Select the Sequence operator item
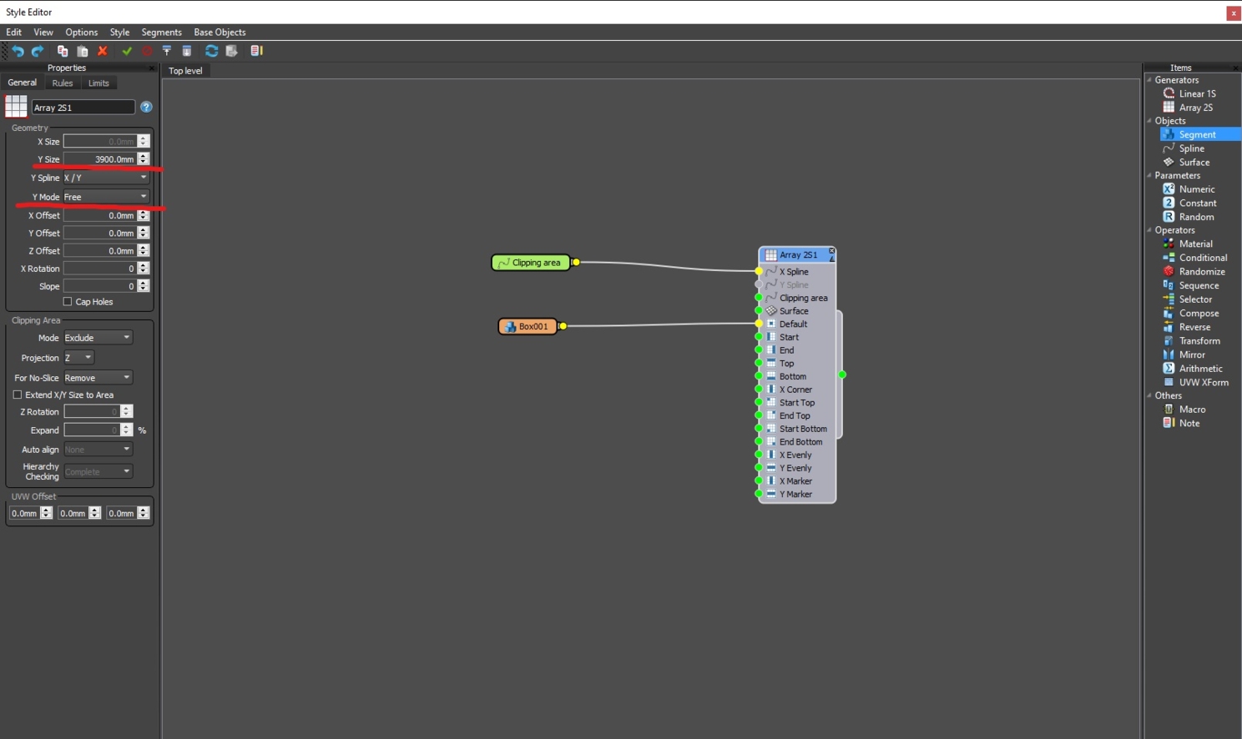This screenshot has height=739, width=1242. (x=1199, y=285)
